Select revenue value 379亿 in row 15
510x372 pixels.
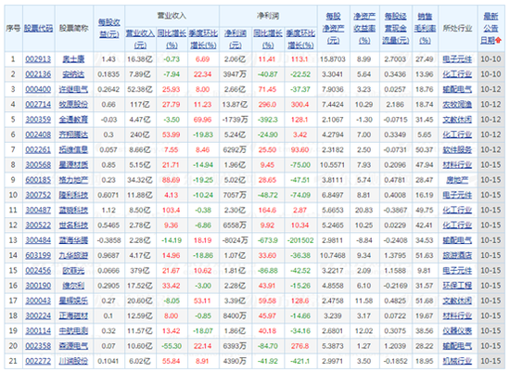click(x=140, y=271)
